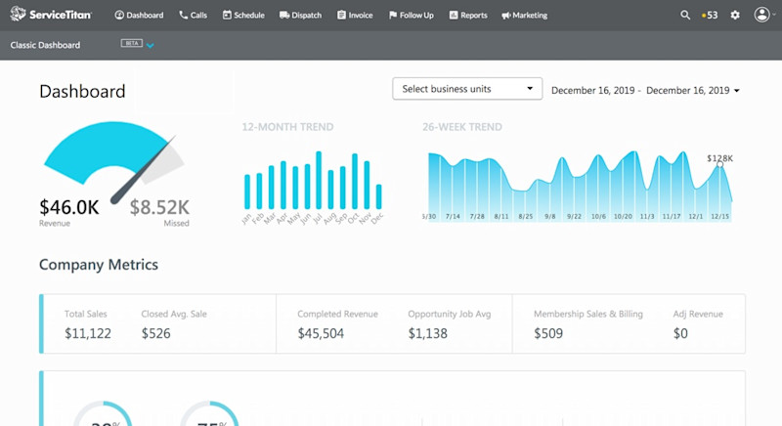
Task: Open search with the magnifier icon
Action: pos(685,15)
